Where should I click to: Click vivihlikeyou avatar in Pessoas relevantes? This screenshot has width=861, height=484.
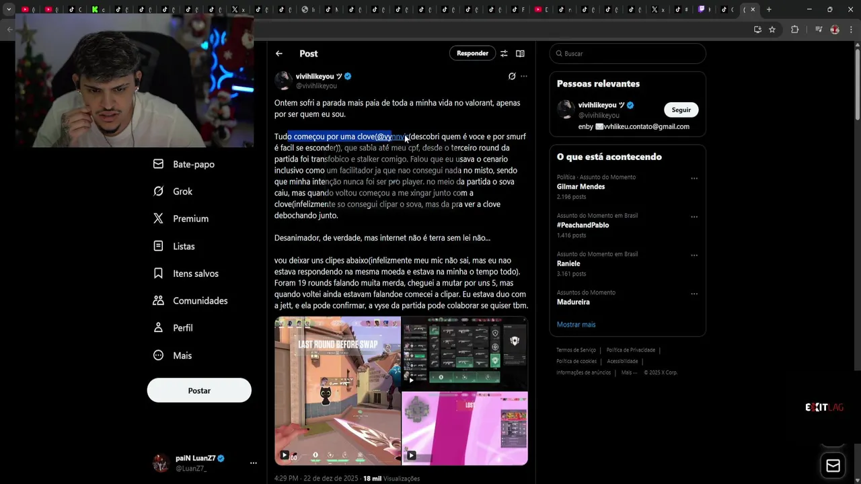566,110
